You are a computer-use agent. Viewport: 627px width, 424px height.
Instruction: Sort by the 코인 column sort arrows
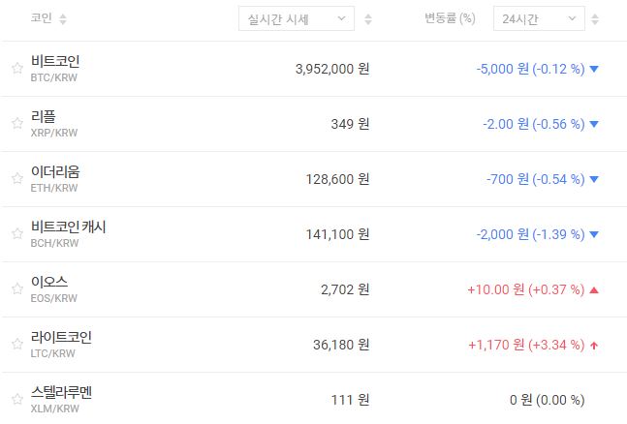[63, 19]
